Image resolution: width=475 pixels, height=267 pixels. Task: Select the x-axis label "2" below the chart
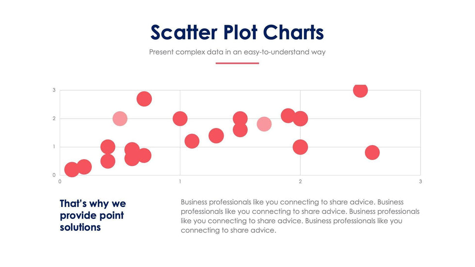tap(301, 182)
